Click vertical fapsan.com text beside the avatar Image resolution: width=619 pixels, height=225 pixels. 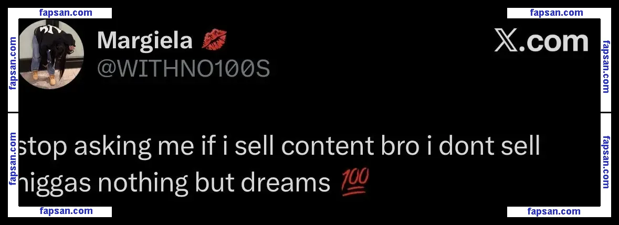(13, 63)
